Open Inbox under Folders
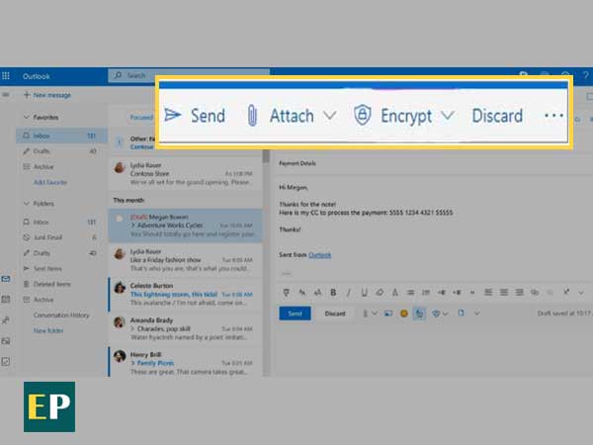The image size is (593, 445). pyautogui.click(x=61, y=222)
